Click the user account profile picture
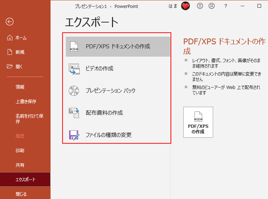268x199 pixels. click(186, 6)
